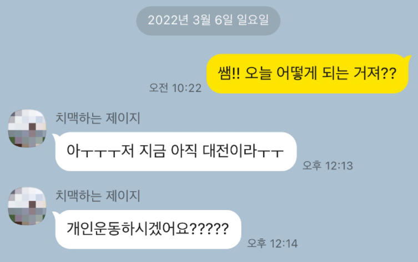
Task: Click the 오후 12:13 timestamp
Action: click(x=328, y=166)
